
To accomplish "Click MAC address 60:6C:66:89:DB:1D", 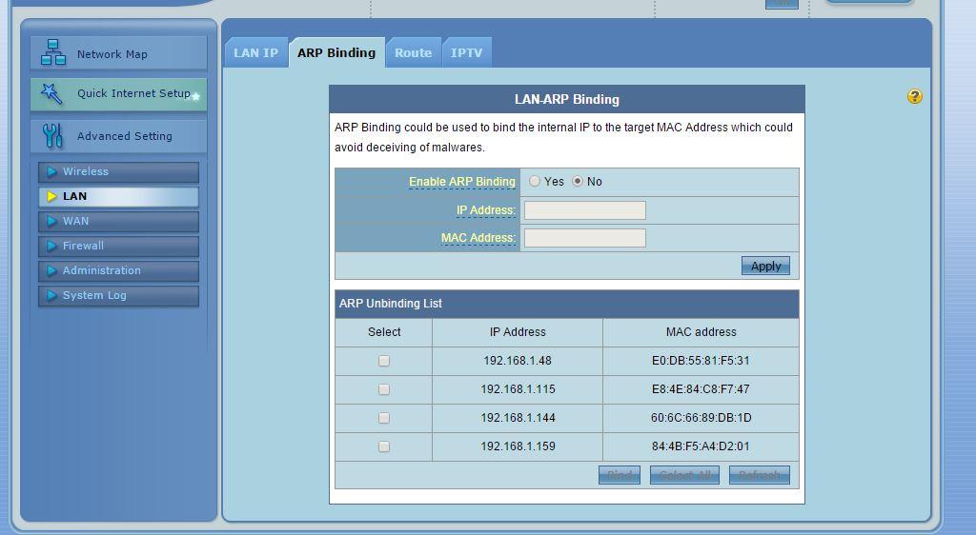I will tap(701, 418).
